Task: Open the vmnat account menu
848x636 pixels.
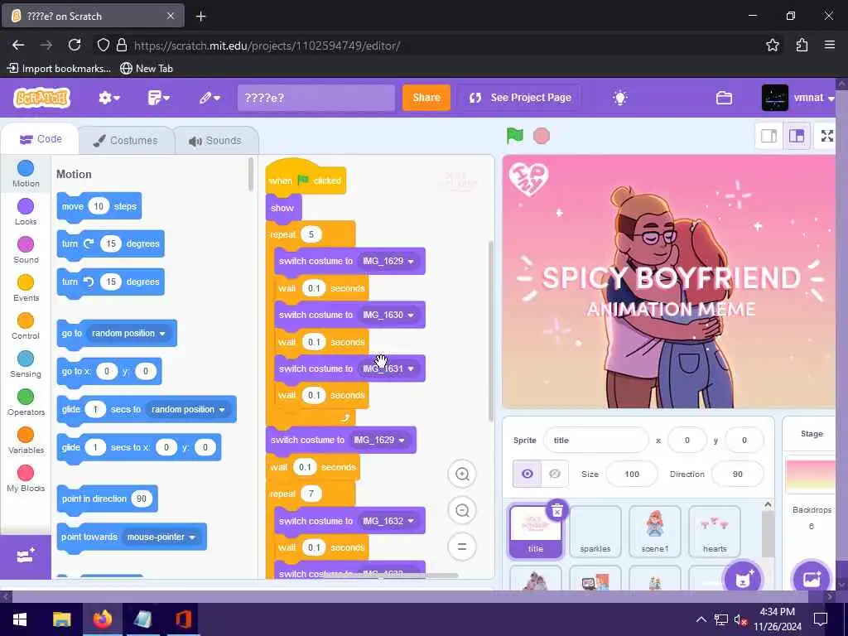Action: click(798, 98)
